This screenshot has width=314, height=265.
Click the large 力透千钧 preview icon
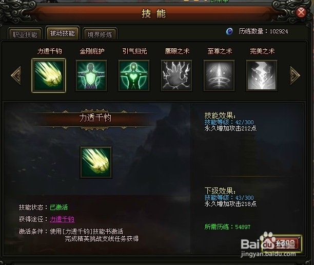point(96,162)
